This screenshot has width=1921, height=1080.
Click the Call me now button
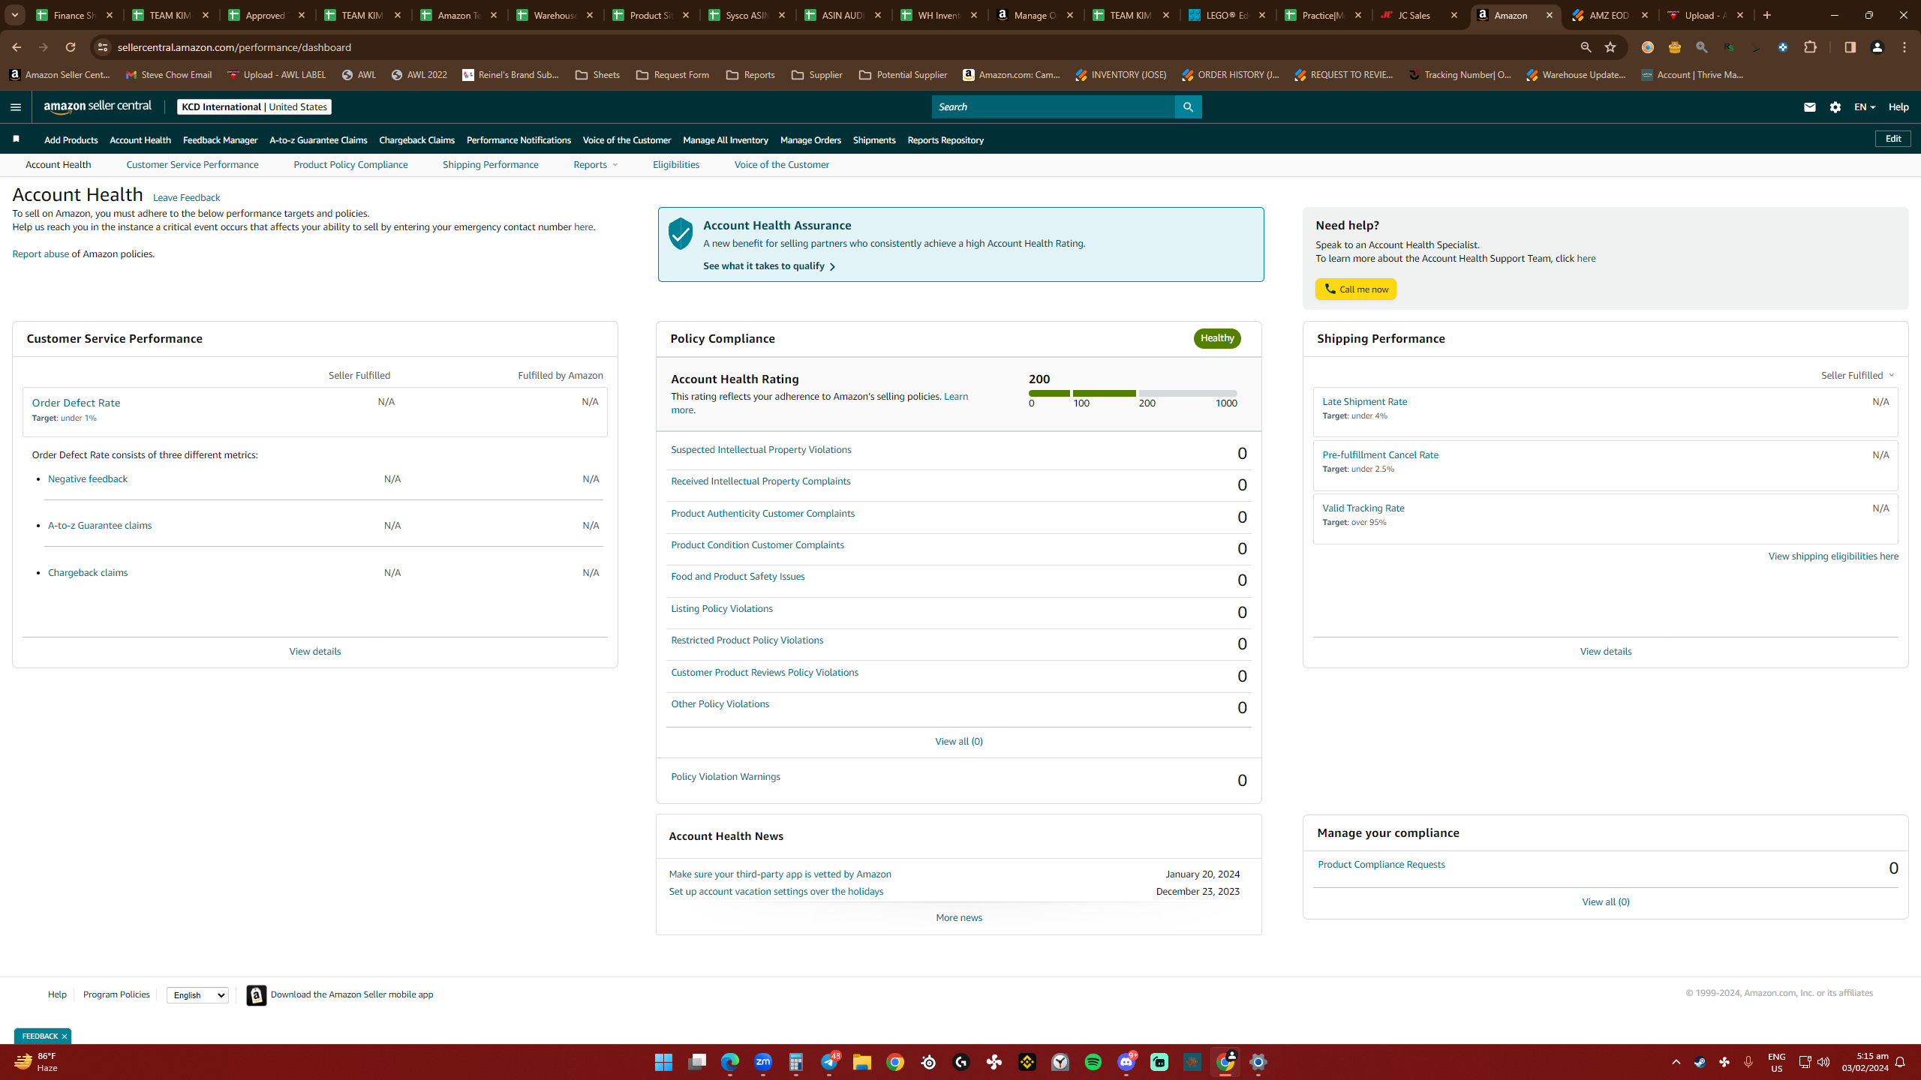click(x=1356, y=289)
